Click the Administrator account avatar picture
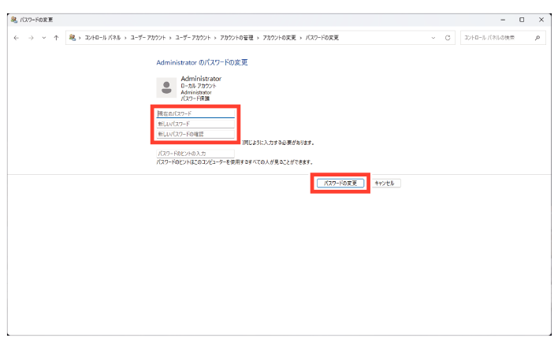The width and height of the screenshot is (558, 349). (x=166, y=87)
